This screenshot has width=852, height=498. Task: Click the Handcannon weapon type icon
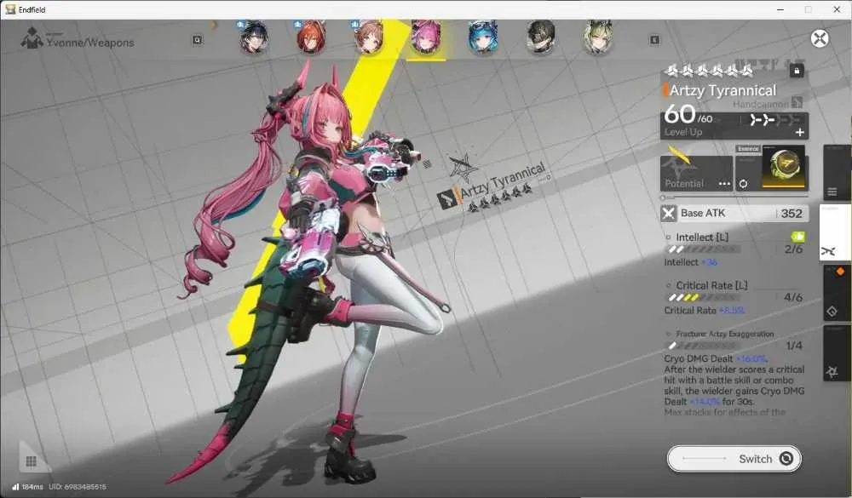point(797,102)
